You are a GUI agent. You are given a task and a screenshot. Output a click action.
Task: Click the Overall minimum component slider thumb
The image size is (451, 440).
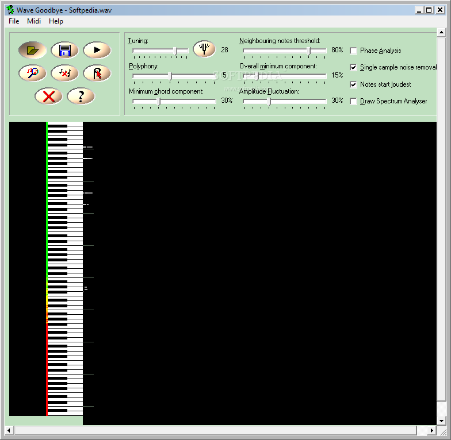(257, 76)
